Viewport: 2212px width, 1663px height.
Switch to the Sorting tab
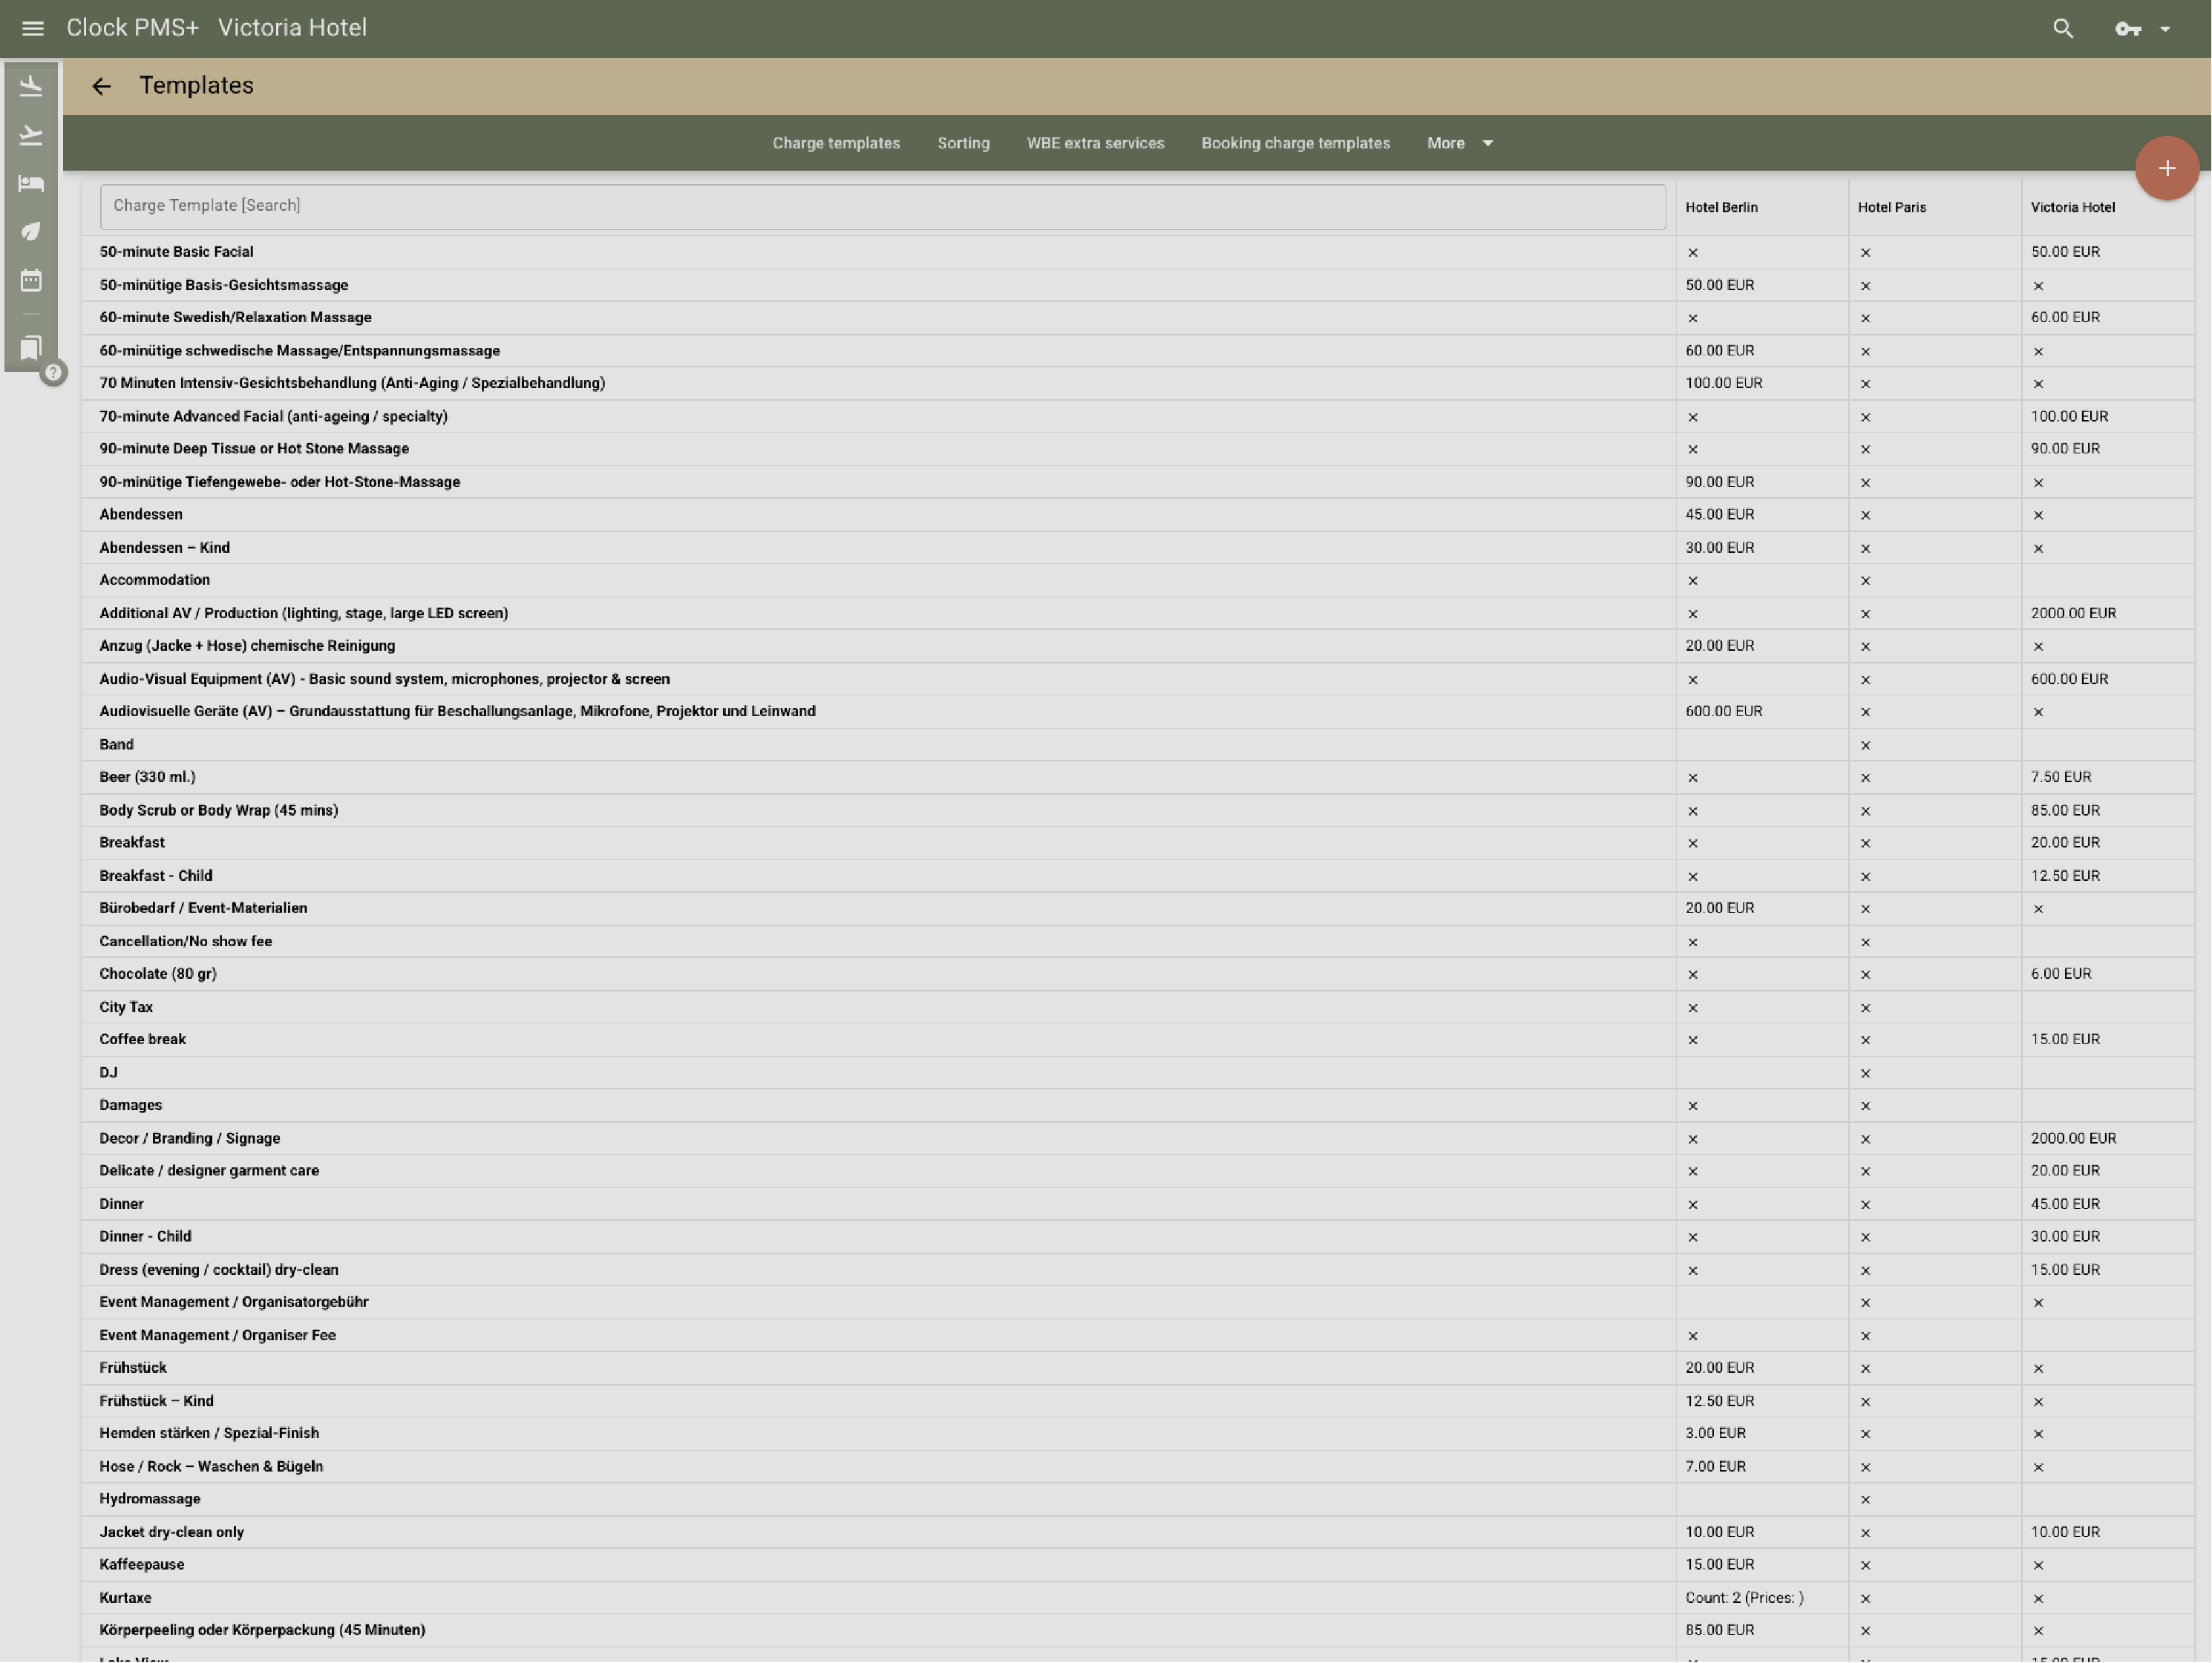[x=962, y=143]
